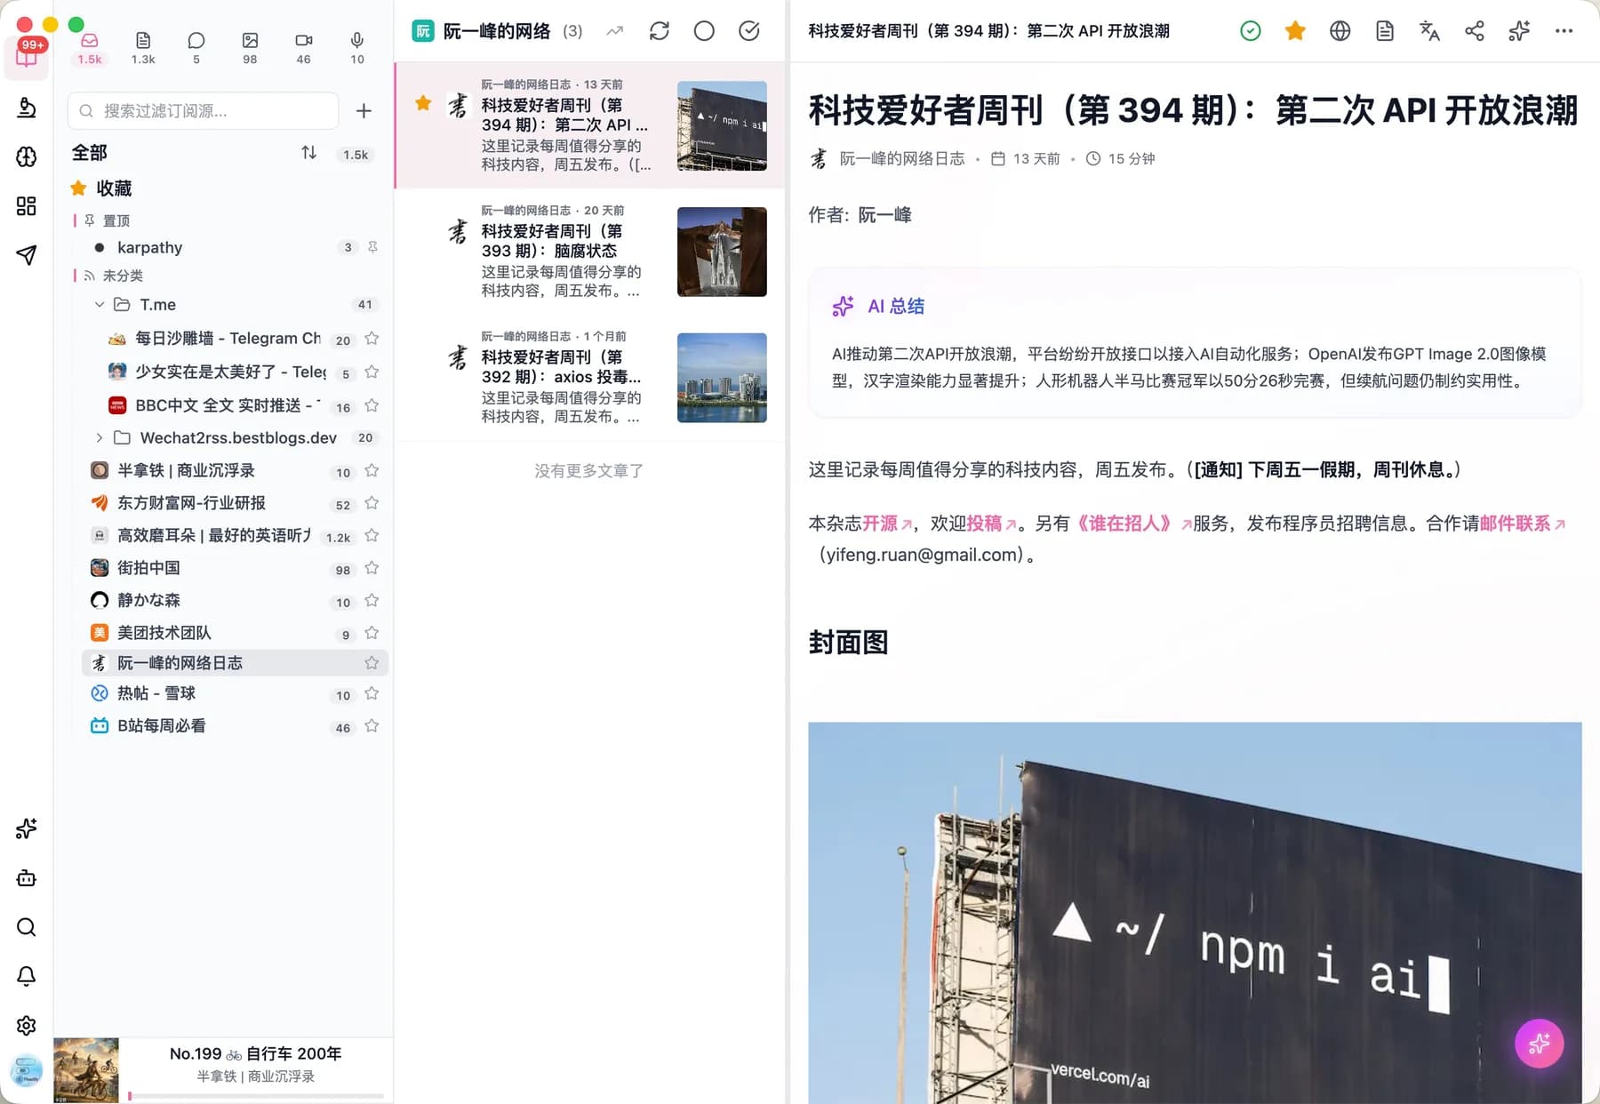The width and height of the screenshot is (1600, 1104).
Task: Click the city skyline thumbnail of issue 392
Action: [x=722, y=378]
